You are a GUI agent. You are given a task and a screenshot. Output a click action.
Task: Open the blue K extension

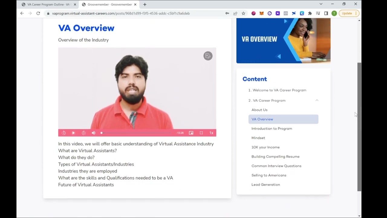[302, 13]
